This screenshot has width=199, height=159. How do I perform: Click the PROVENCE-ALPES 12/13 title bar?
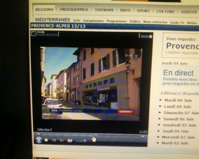[x=114, y=26]
